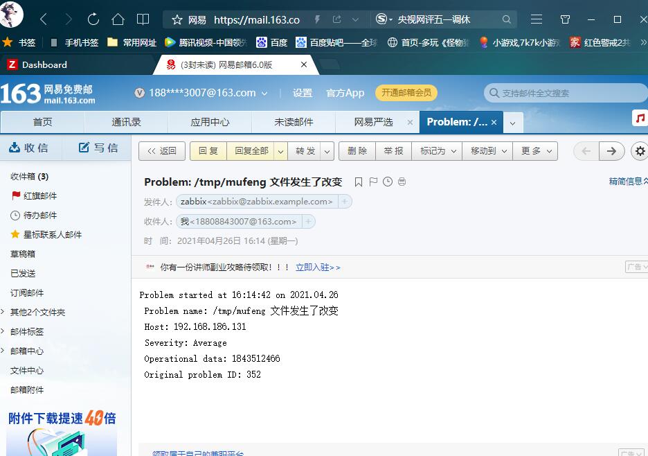Open the address bar dropdown chevron
This screenshot has width=648, height=456.
[355, 19]
